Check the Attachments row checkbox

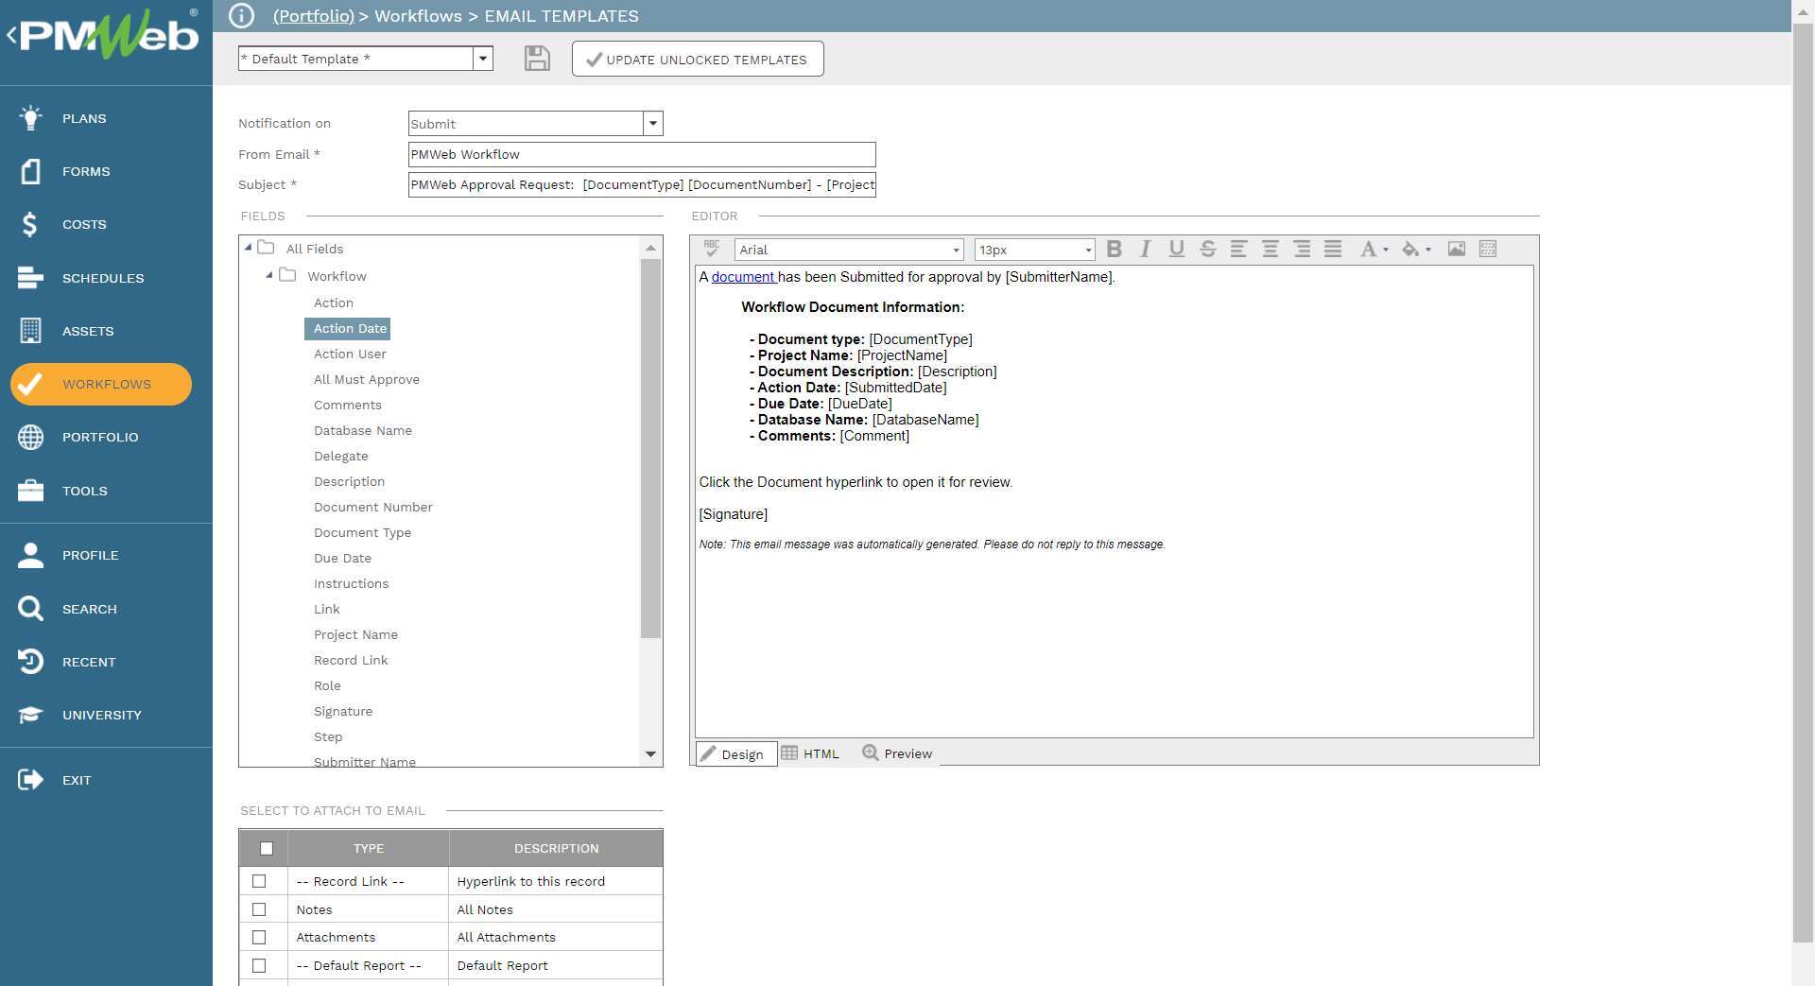pos(260,937)
